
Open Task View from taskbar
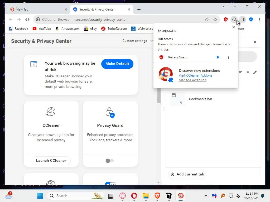110,196
